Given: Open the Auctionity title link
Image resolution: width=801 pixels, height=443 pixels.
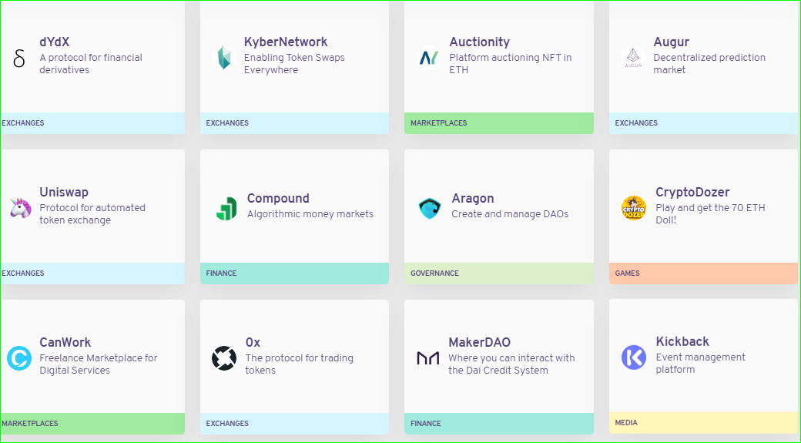Looking at the screenshot, I should point(480,42).
